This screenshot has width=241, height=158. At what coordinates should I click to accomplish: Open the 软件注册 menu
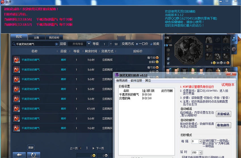tap(136, 81)
